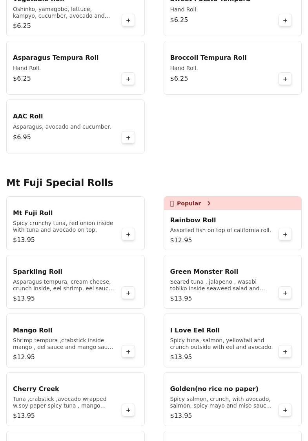Open the Popular tag on Rainbow Roll

[x=188, y=203]
